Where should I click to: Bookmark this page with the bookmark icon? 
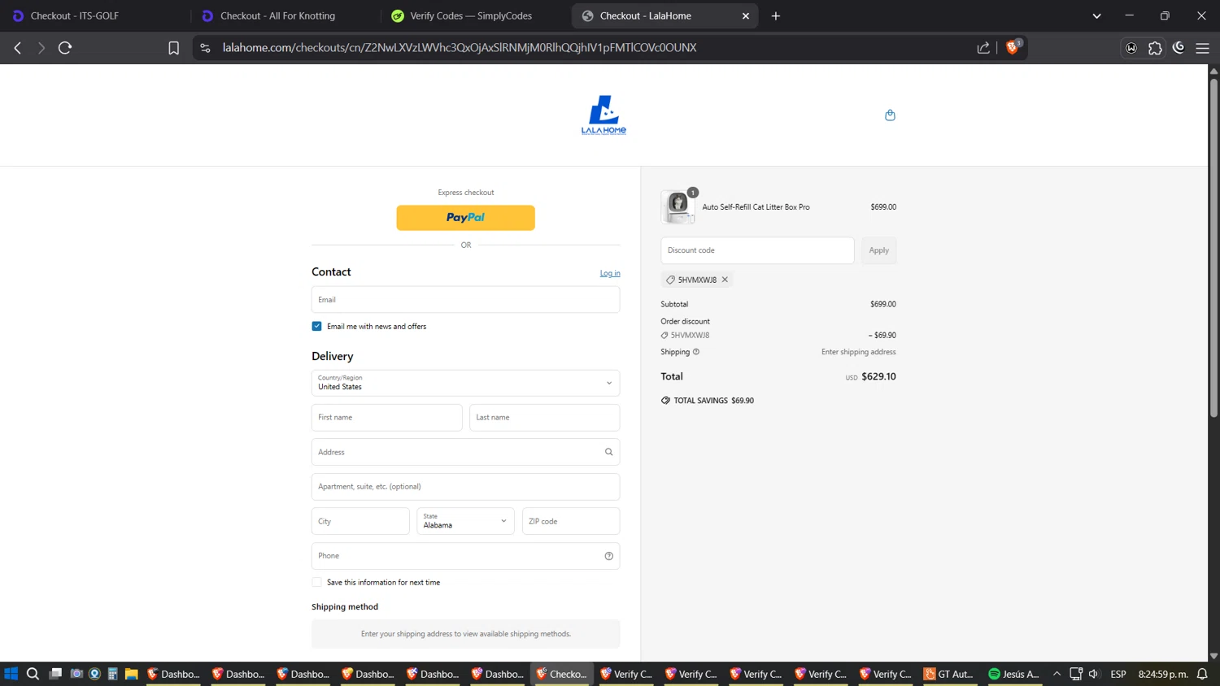[x=173, y=48]
